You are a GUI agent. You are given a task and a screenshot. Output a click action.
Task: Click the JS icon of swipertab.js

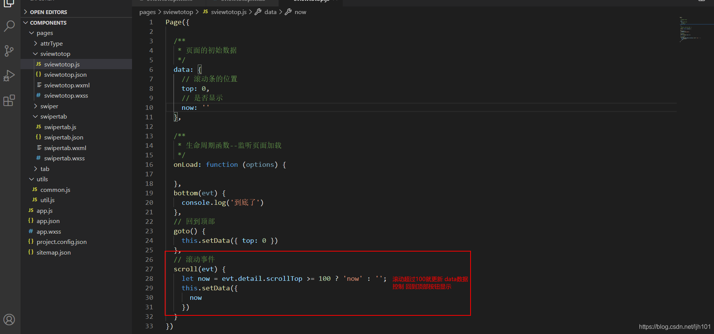pos(38,127)
